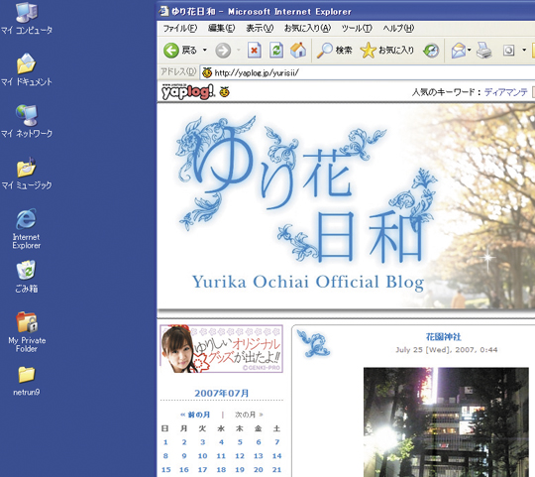The width and height of the screenshot is (535, 477).
Task: Click the ディアマンテ keyword link
Action: coord(505,92)
